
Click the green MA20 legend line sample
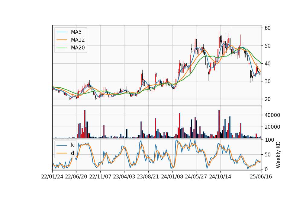point(62,48)
